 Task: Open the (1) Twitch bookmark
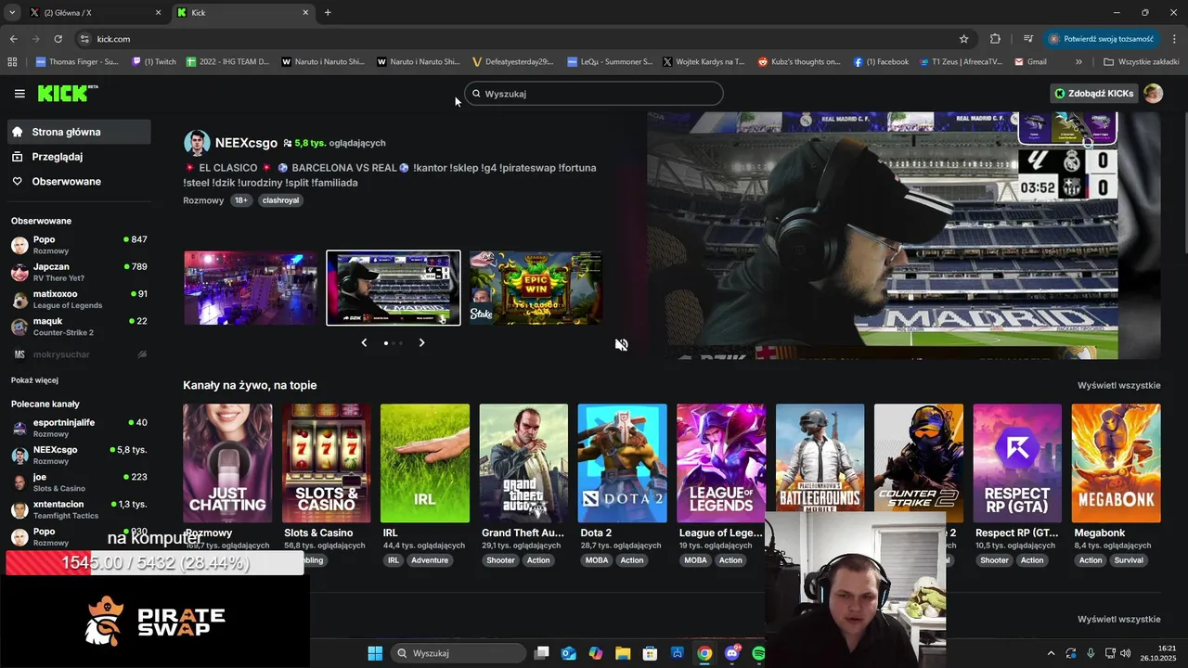[x=153, y=62]
